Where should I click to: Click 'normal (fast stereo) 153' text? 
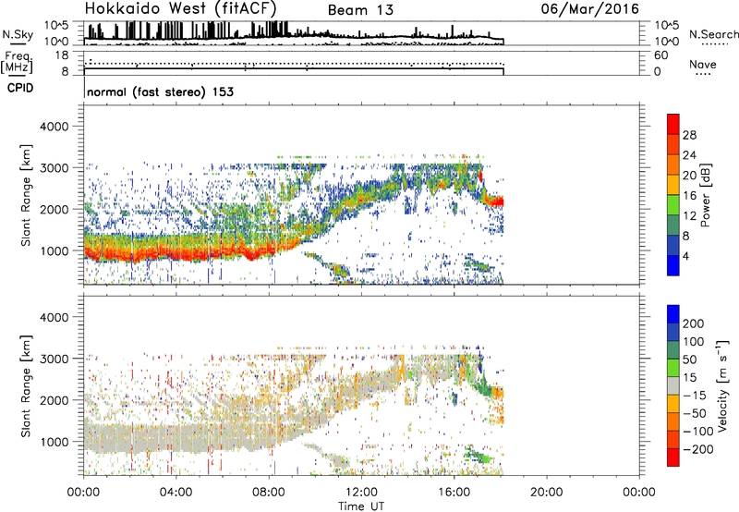point(160,91)
